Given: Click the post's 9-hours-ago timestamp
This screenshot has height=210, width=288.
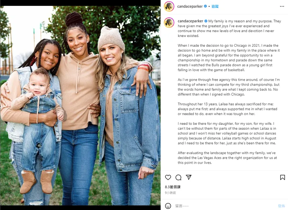Looking at the screenshot, I should 171,193.
